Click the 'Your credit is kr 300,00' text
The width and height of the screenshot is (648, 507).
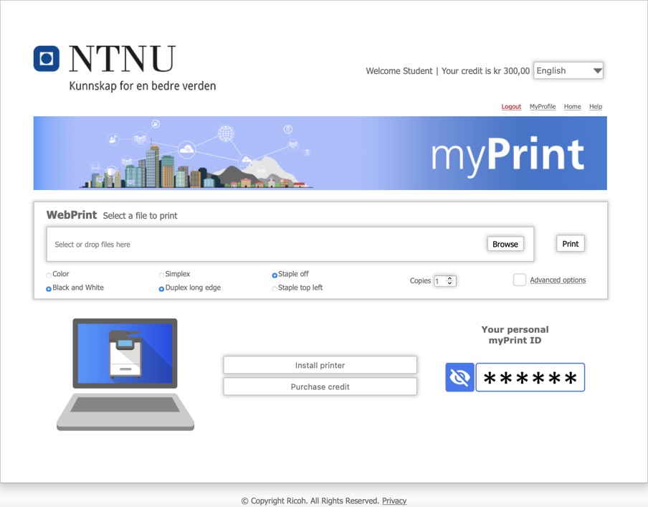pos(485,71)
